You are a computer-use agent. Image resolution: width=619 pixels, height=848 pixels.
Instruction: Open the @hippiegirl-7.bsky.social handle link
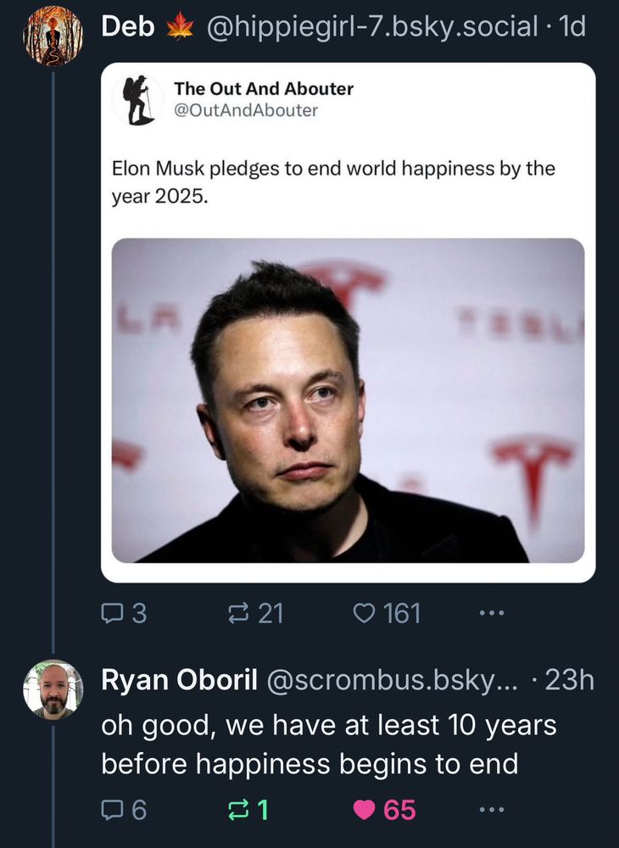[372, 27]
